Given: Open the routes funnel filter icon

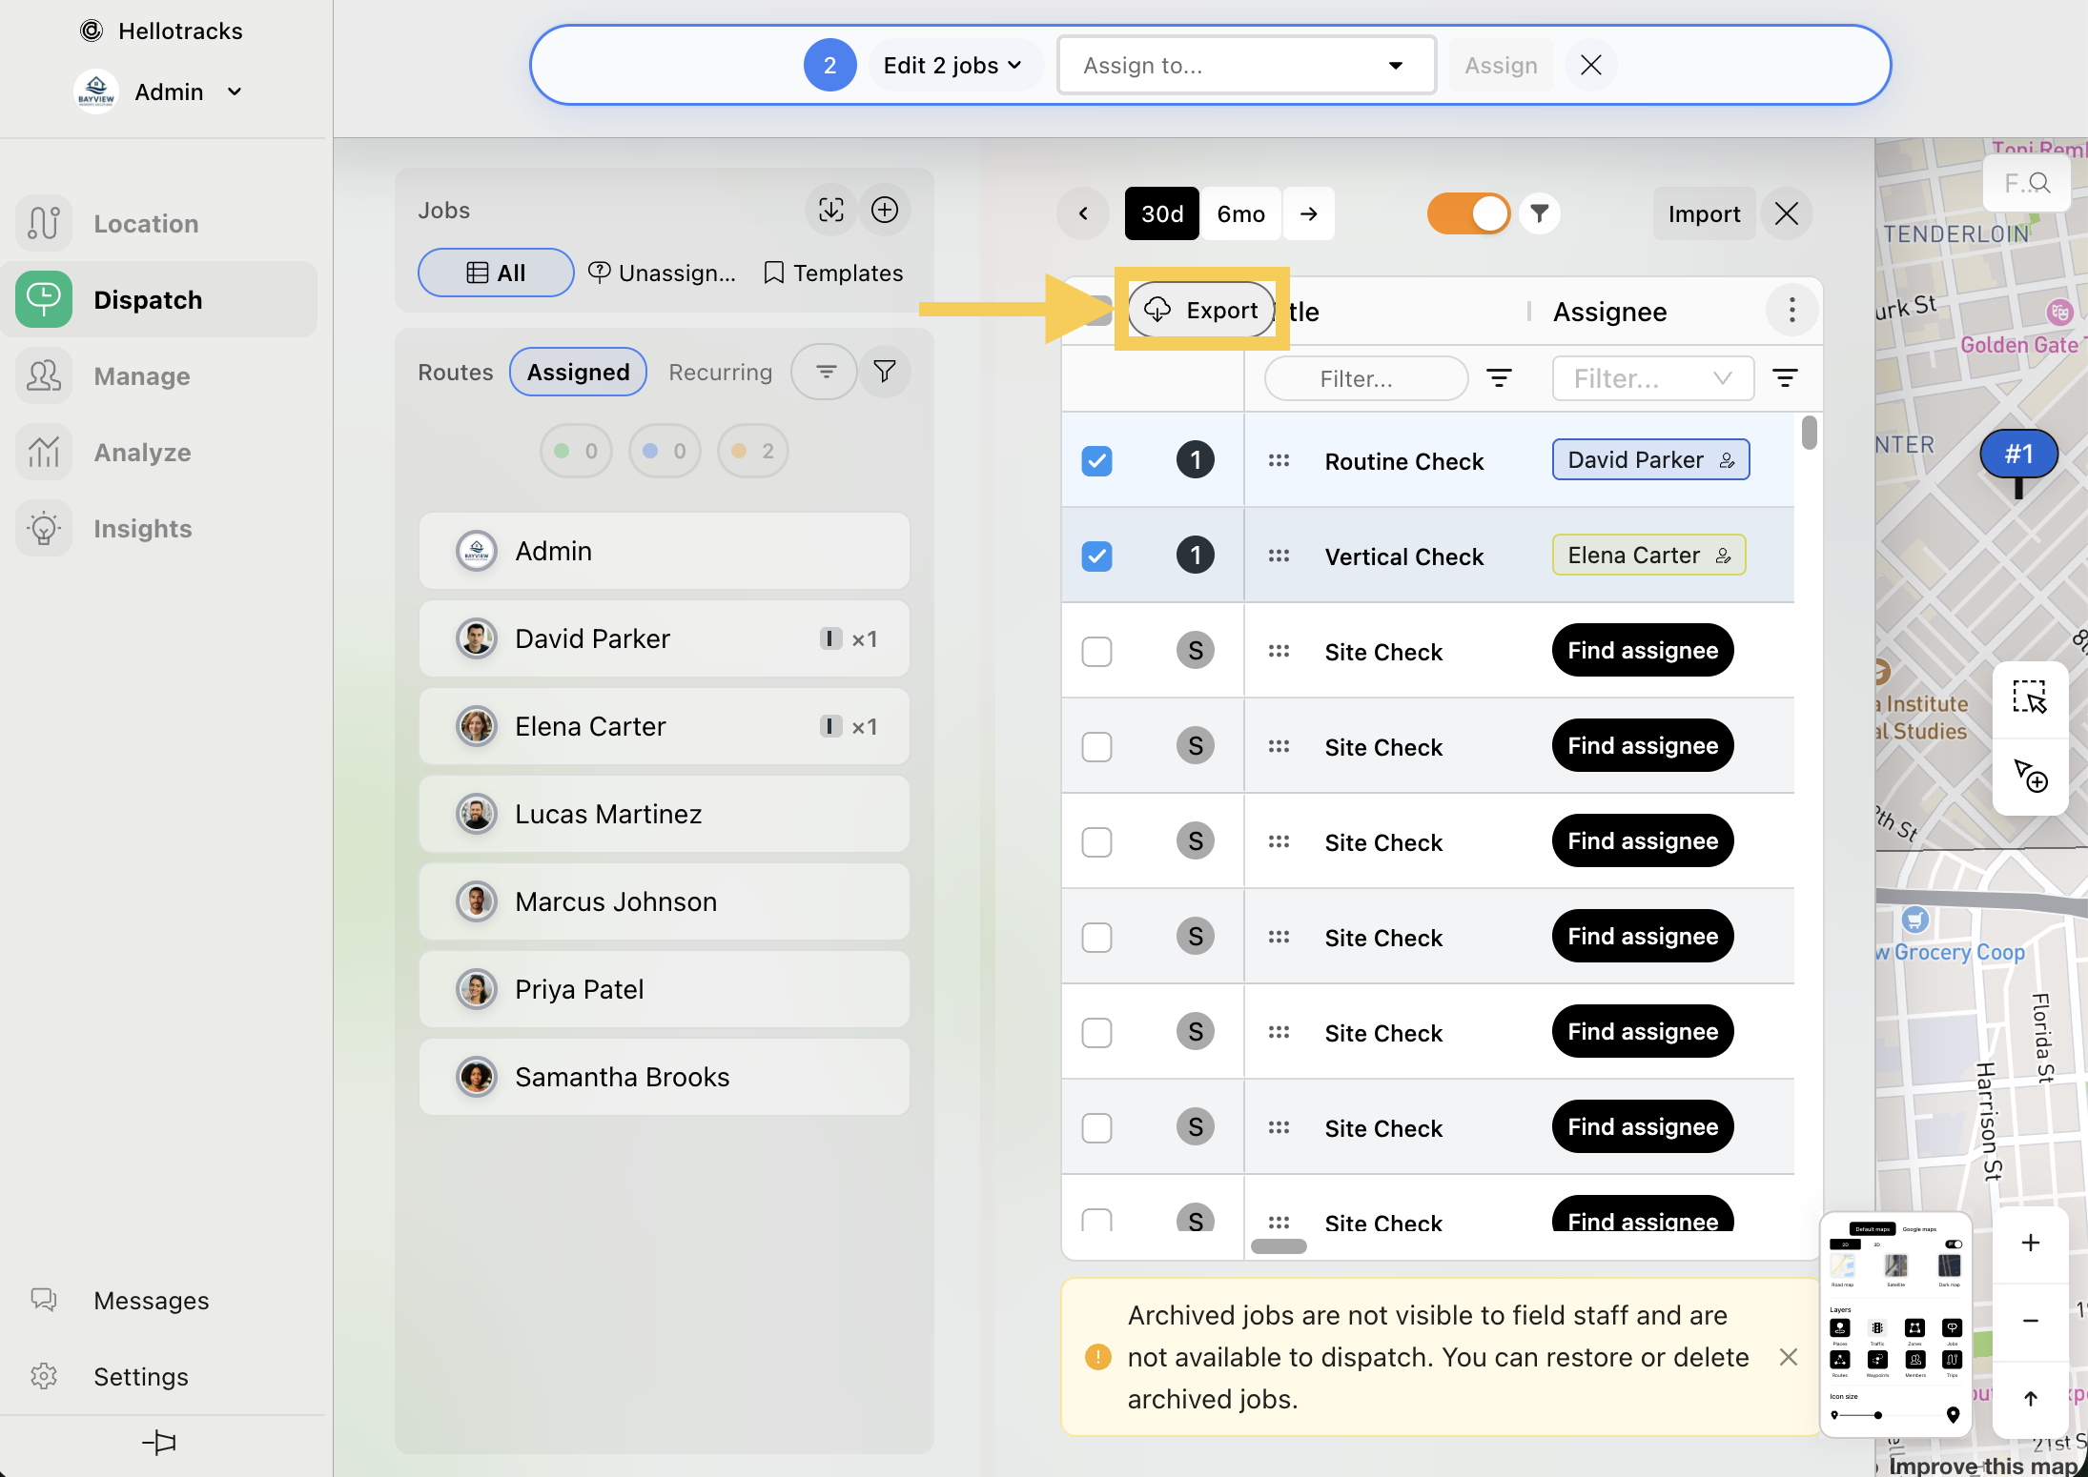Looking at the screenshot, I should pyautogui.click(x=885, y=372).
